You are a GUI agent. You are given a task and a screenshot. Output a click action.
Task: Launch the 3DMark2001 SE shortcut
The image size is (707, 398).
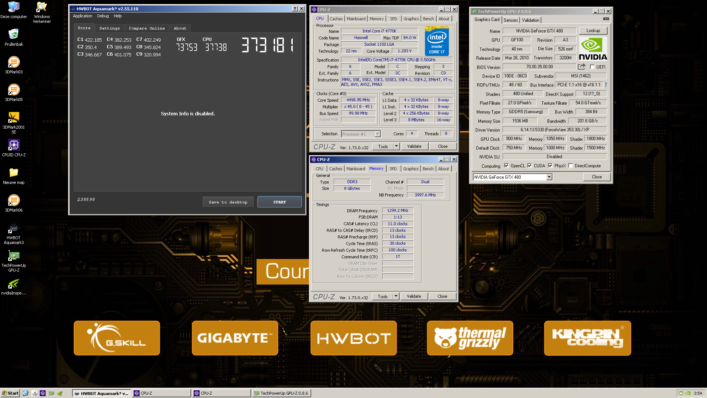[14, 123]
